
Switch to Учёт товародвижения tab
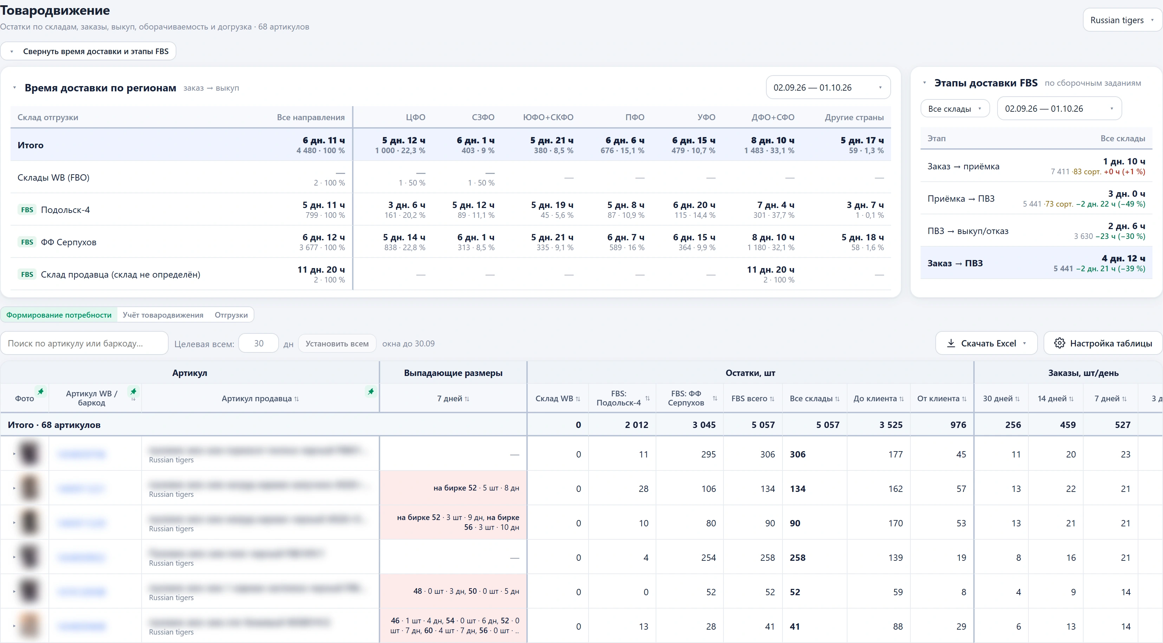163,315
